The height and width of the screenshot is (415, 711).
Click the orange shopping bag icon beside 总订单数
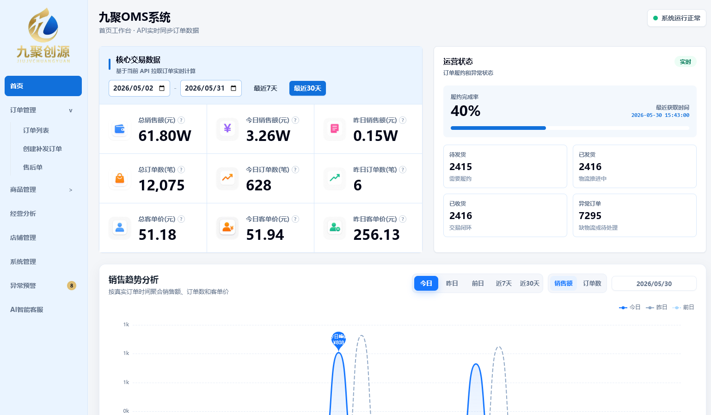(x=120, y=178)
